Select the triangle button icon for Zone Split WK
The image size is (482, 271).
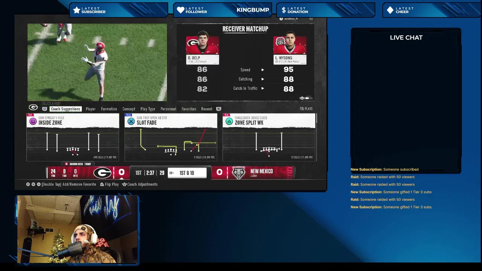coord(229,121)
